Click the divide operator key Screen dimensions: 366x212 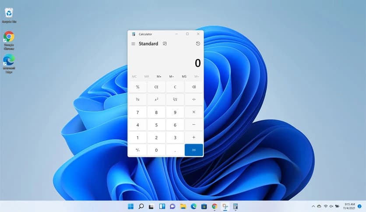click(x=194, y=99)
